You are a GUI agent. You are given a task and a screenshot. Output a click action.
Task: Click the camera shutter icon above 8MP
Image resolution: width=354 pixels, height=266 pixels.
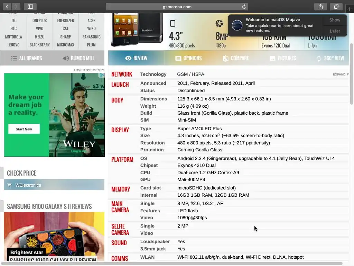click(219, 23)
